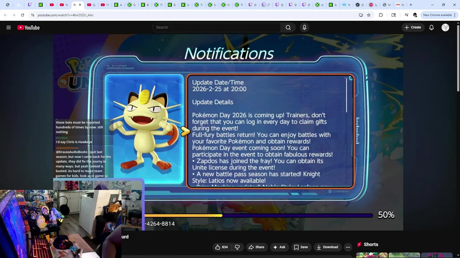This screenshot has height=258, width=460.
Task: Download this video
Action: click(327, 247)
